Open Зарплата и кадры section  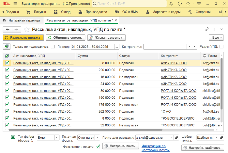(163, 12)
